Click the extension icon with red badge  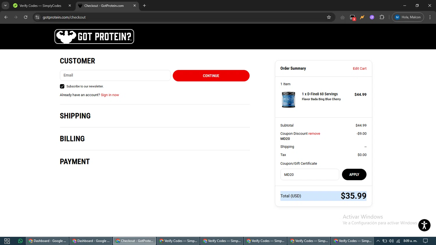tap(353, 17)
